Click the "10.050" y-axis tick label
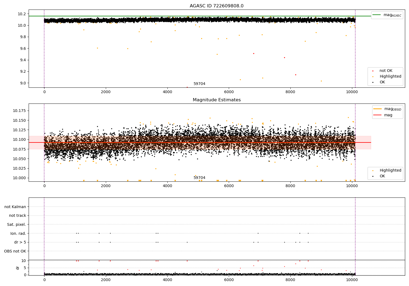The height and width of the screenshot is (286, 409). [x=20, y=159]
